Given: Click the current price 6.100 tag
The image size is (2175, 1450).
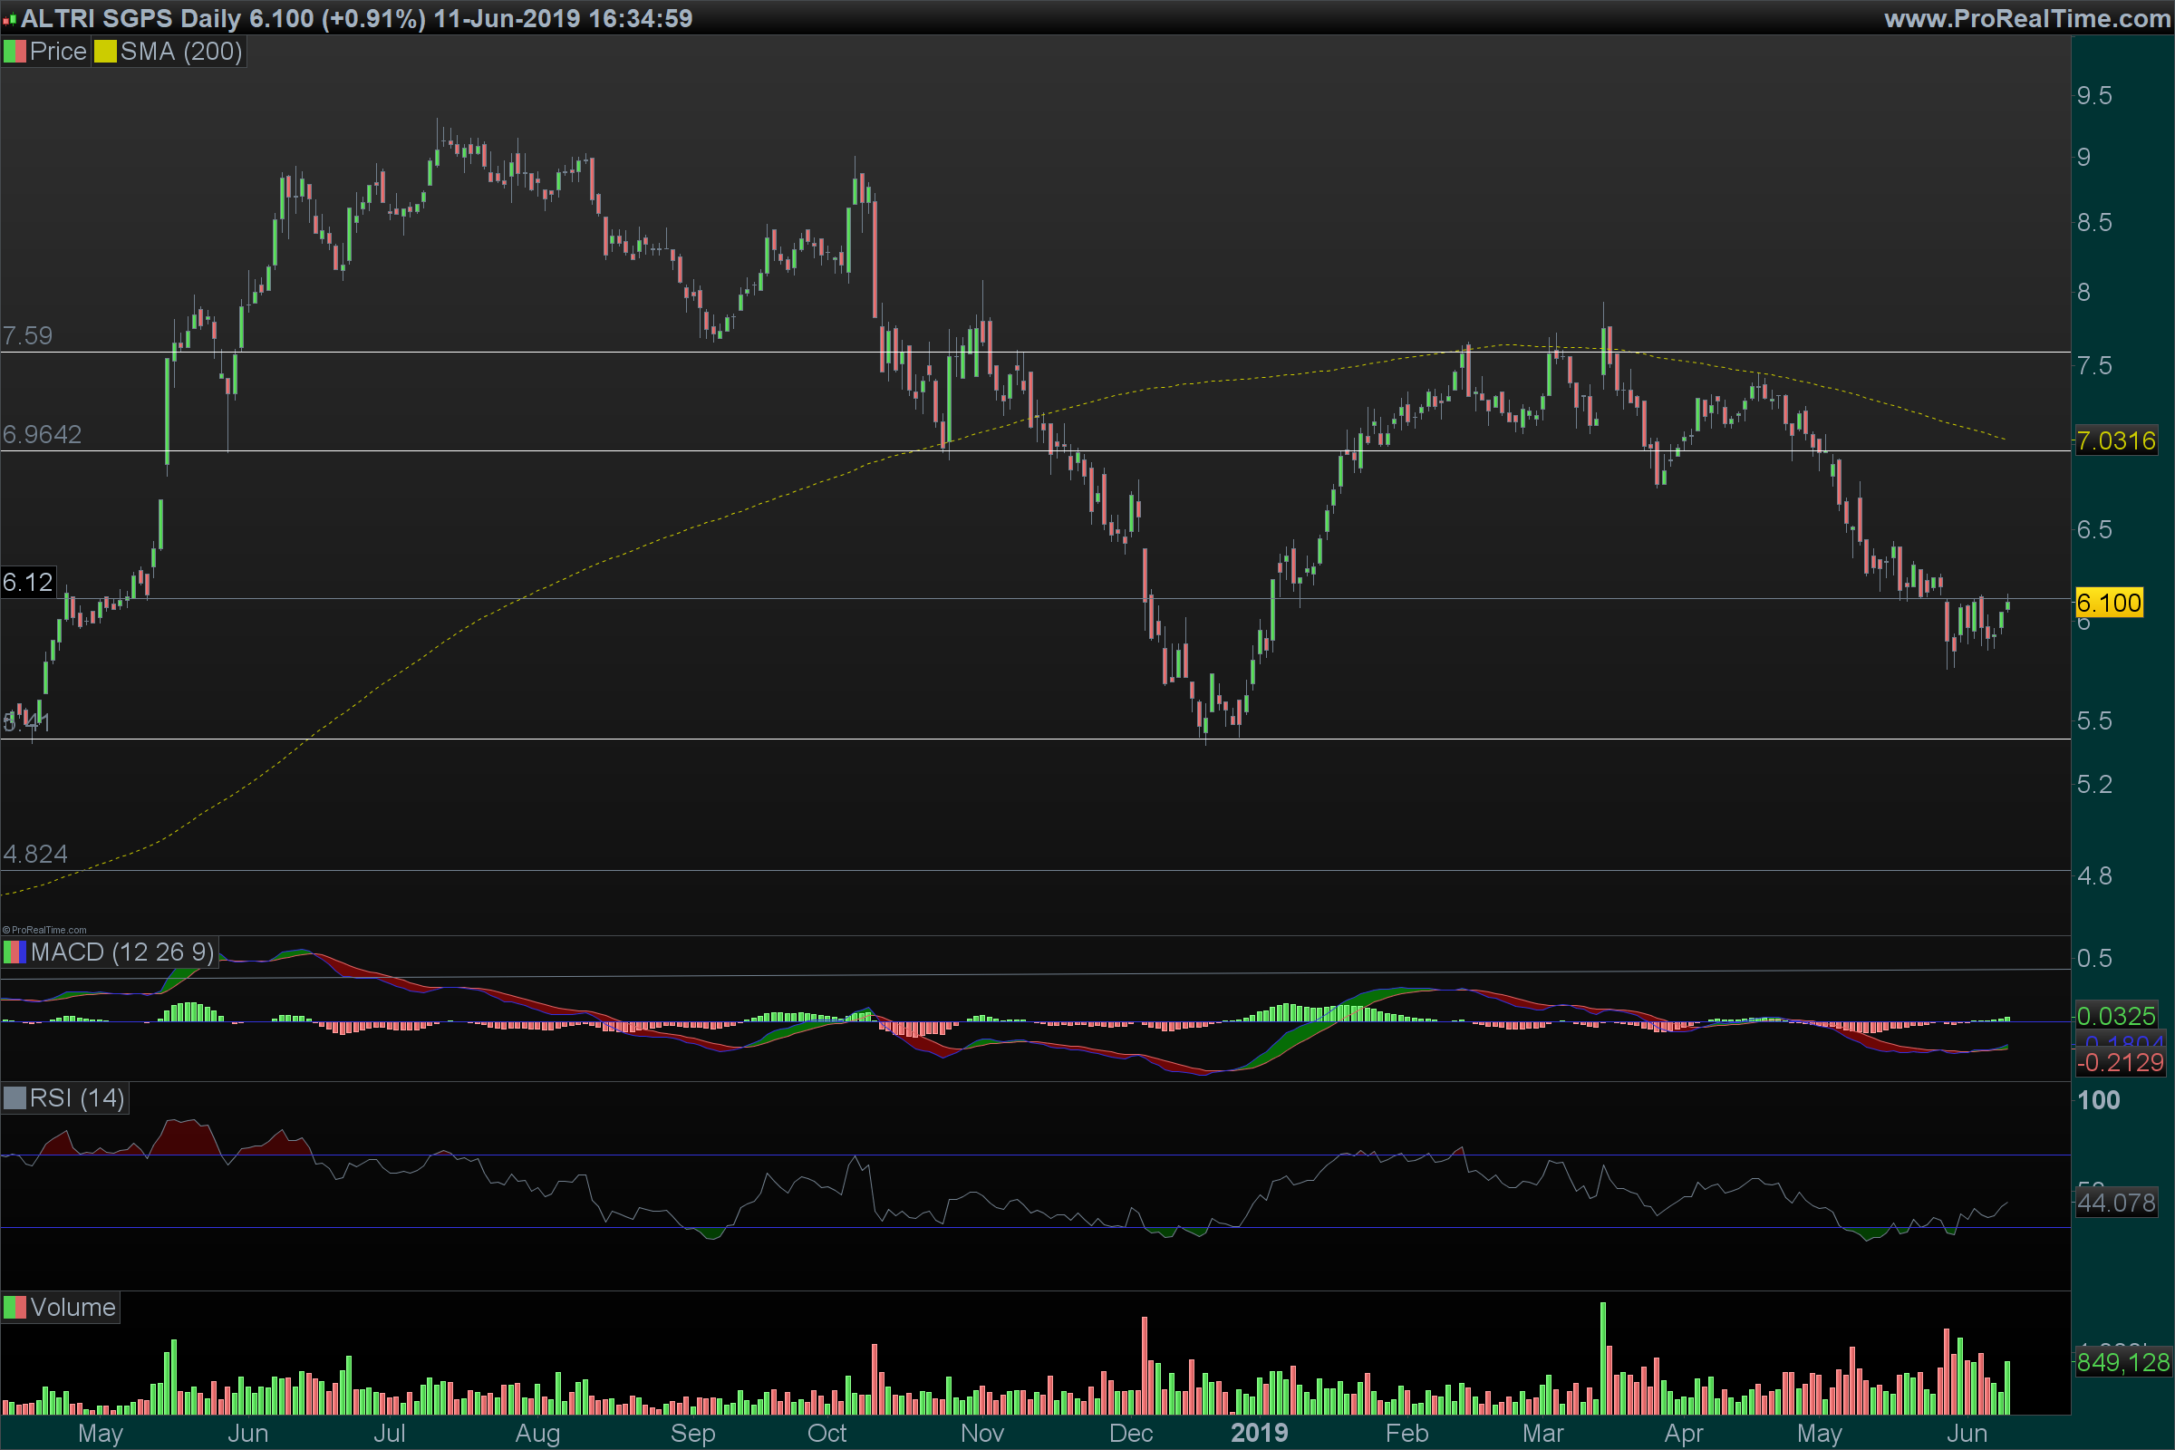Looking at the screenshot, I should tap(2109, 603).
